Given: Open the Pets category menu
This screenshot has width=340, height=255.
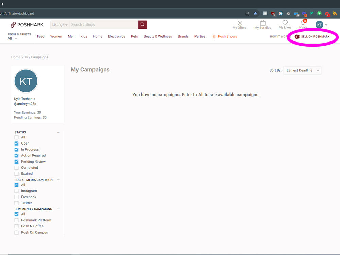Looking at the screenshot, I should 134,36.
